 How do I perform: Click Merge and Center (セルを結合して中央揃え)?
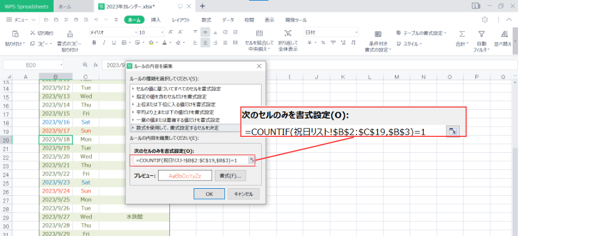259,41
